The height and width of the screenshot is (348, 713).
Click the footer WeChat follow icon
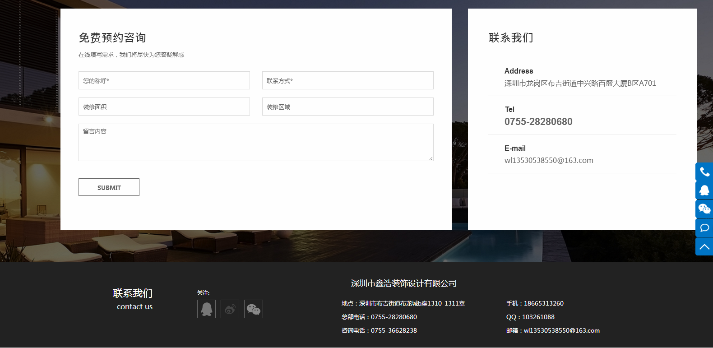(253, 309)
